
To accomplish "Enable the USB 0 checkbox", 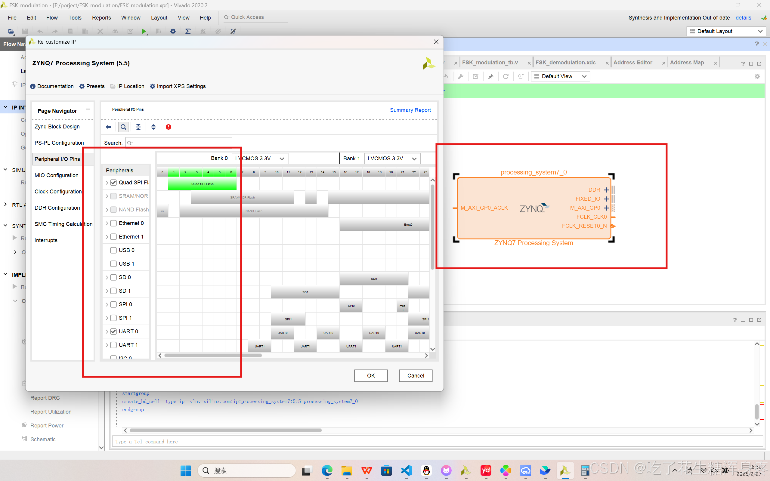I will coord(114,250).
